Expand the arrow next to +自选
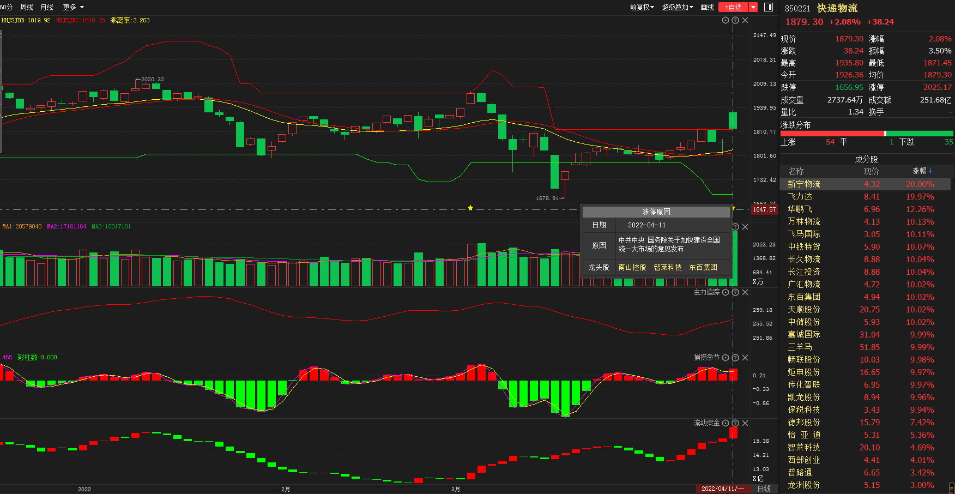 point(753,7)
